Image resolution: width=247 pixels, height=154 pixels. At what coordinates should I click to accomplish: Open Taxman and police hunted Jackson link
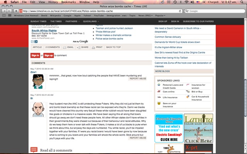(x=114, y=28)
